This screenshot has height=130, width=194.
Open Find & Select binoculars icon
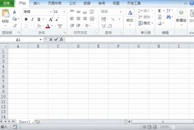(169, 17)
